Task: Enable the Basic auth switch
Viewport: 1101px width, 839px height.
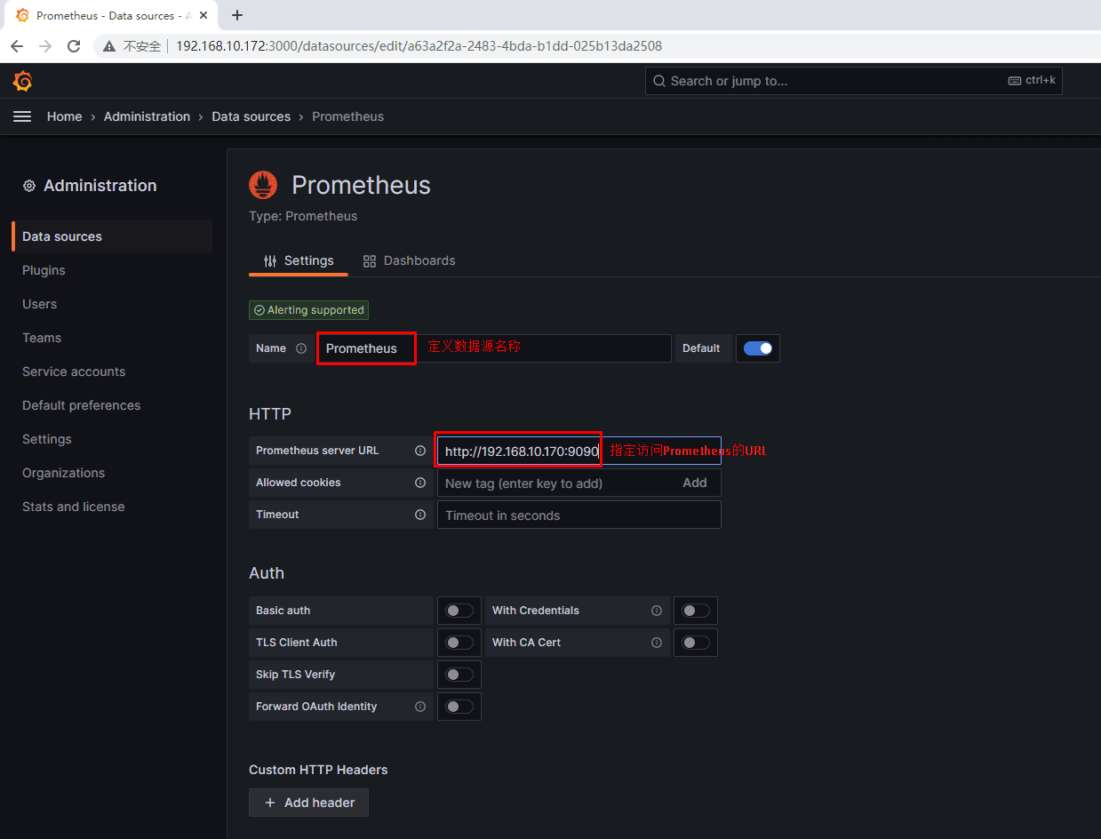Action: pos(459,611)
